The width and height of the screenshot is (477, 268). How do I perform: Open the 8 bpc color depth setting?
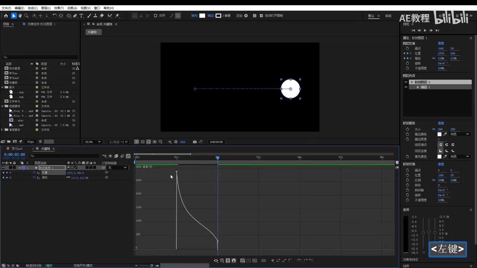(31, 141)
